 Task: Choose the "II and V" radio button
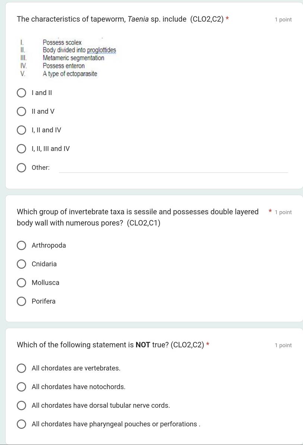[x=22, y=111]
